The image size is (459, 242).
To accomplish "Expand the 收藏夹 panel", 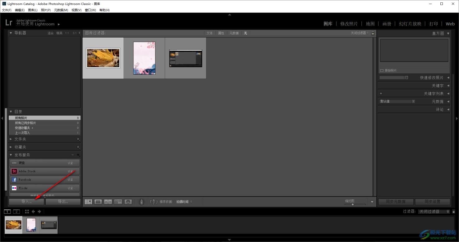I will pyautogui.click(x=11, y=147).
